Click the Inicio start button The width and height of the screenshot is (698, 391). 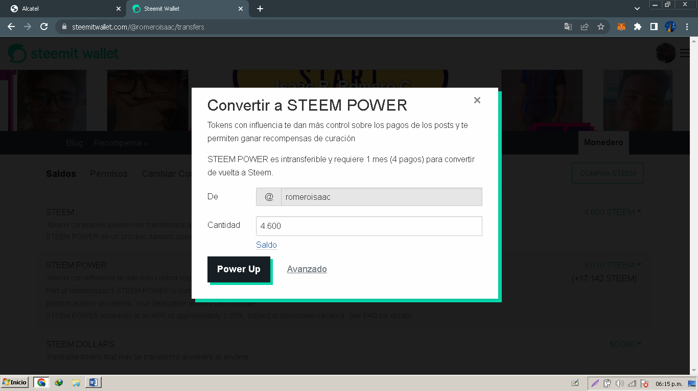[x=15, y=382]
